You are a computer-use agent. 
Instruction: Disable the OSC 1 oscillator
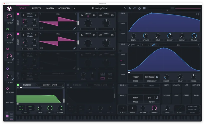(18, 14)
